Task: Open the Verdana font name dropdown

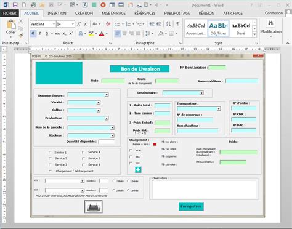Action: click(x=54, y=24)
